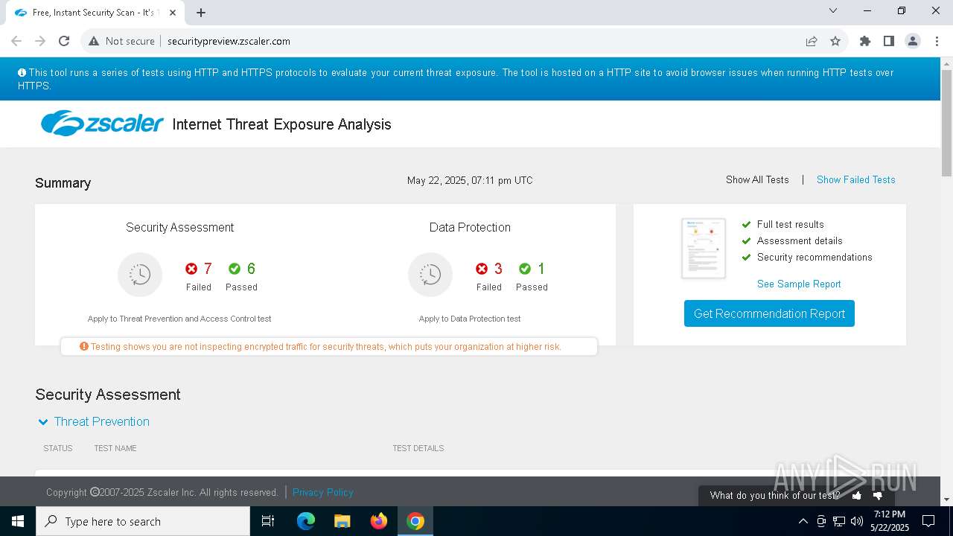This screenshot has height=536, width=953.
Task: Click the Threat Prevention heading link
Action: click(x=102, y=421)
